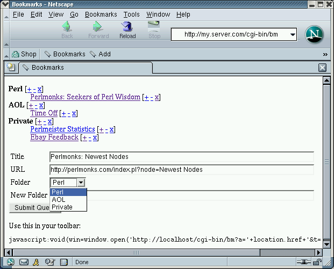Viewport: 334px width, 269px height.
Task: Click the Back navigation arrow icon
Action: 67,26
